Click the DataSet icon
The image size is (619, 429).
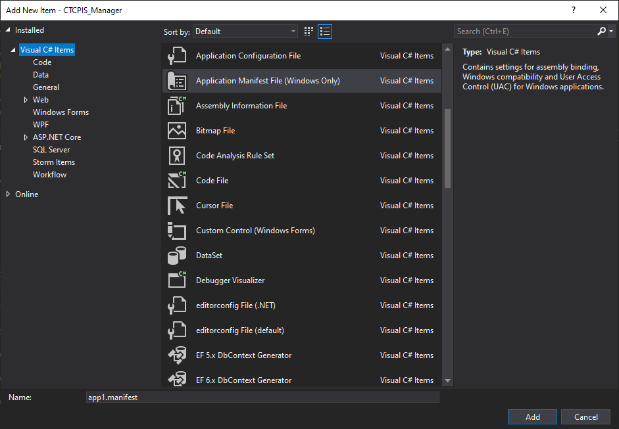(x=177, y=256)
